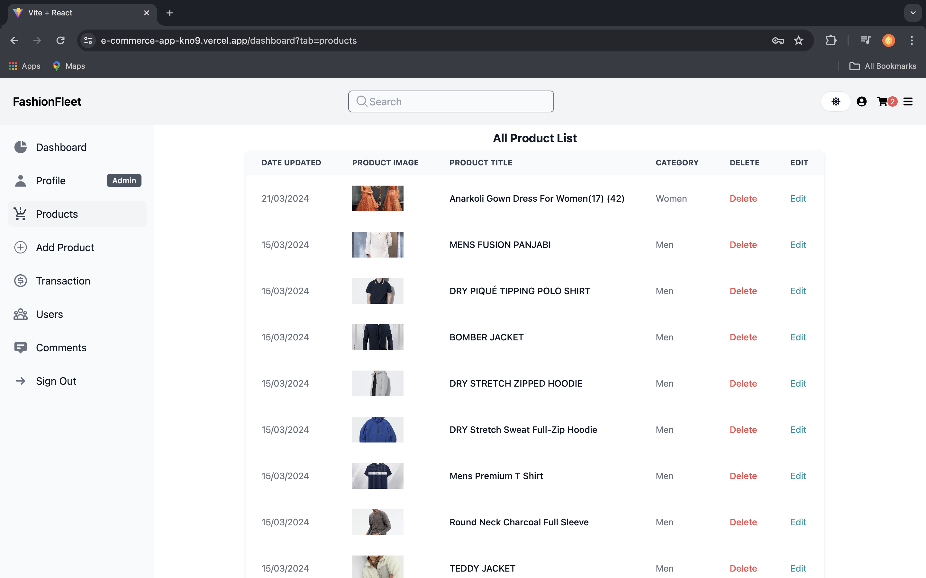Image resolution: width=926 pixels, height=578 pixels.
Task: Click the Mens Premium T Shirt title
Action: click(496, 476)
